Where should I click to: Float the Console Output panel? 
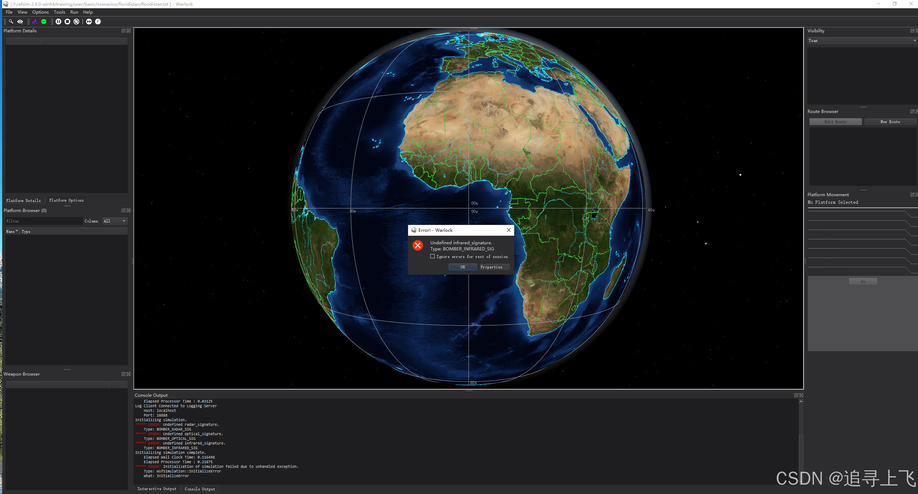click(x=796, y=395)
